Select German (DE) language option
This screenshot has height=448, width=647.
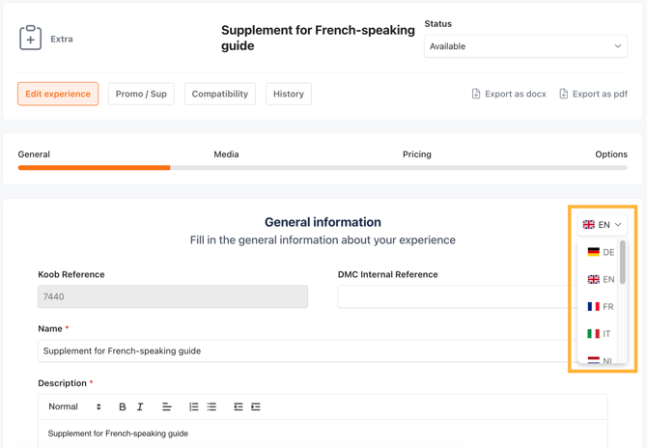coord(600,252)
